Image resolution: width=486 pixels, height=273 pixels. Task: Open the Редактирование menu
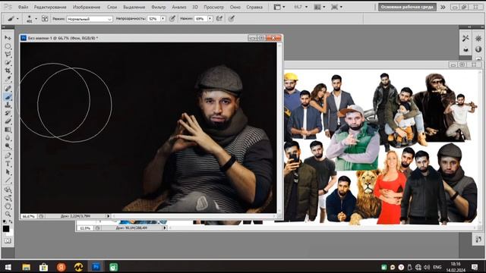click(50, 7)
